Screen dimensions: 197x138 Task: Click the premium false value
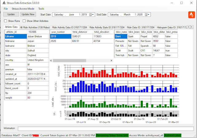click(x=38, y=69)
